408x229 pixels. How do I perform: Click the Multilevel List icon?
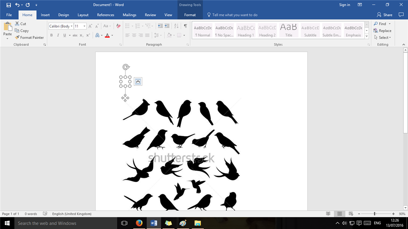(148, 26)
